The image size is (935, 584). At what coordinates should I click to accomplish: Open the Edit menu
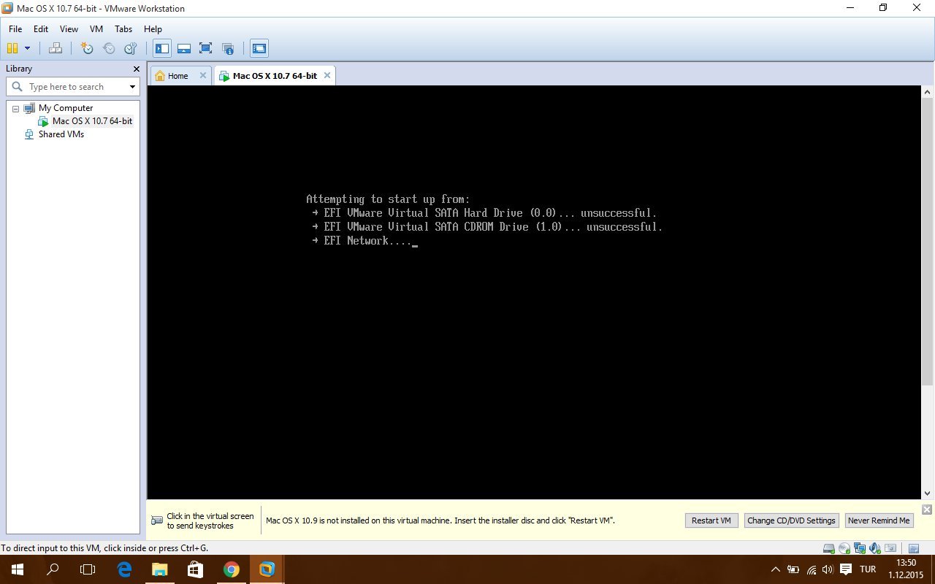41,29
